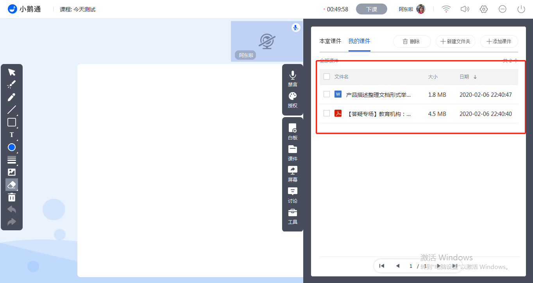Redo the whiteboard action
533x283 pixels.
pos(12,222)
